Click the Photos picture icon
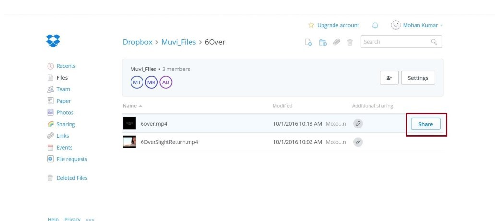The width and height of the screenshot is (501, 221). click(50, 112)
